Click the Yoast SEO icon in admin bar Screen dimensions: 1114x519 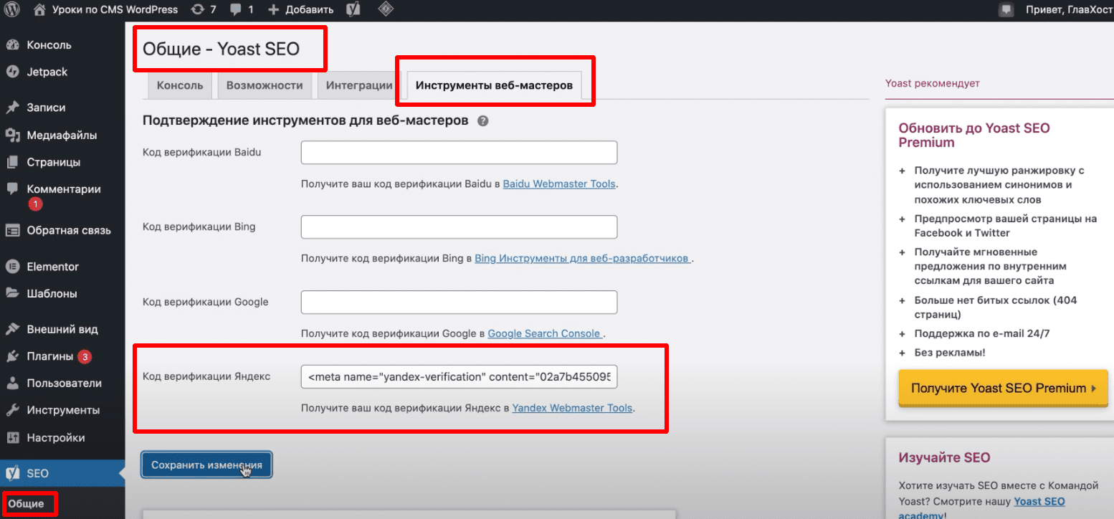(x=353, y=10)
